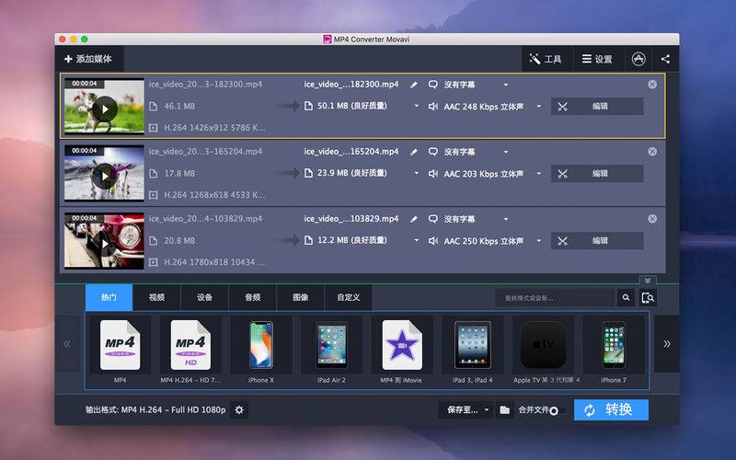Switch to Devices (设备) tab
Image resolution: width=736 pixels, height=460 pixels.
[204, 297]
